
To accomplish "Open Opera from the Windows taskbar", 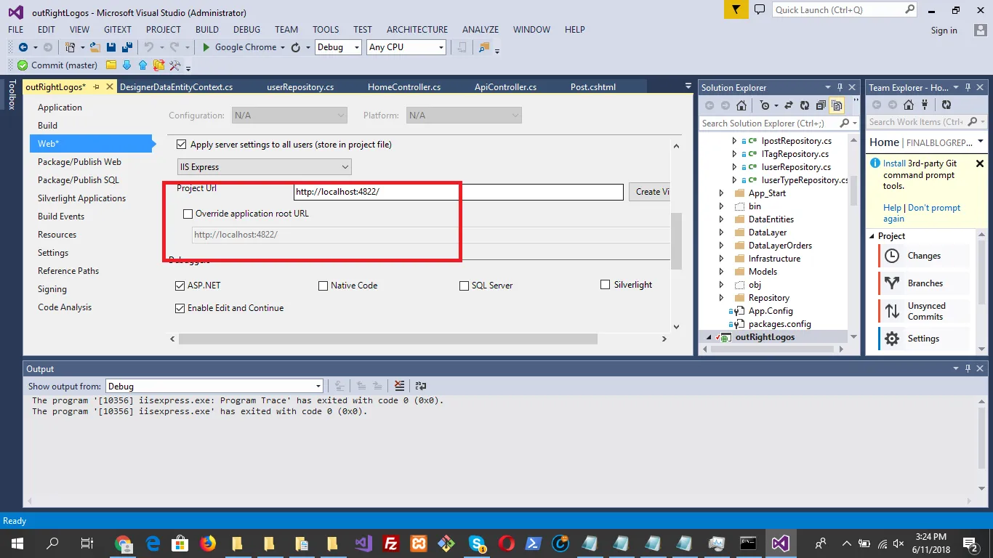I will [507, 543].
